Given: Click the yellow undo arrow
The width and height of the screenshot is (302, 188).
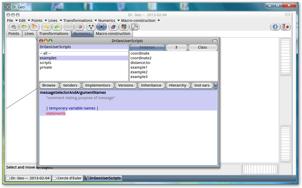Looking at the screenshot, I should [47, 27].
